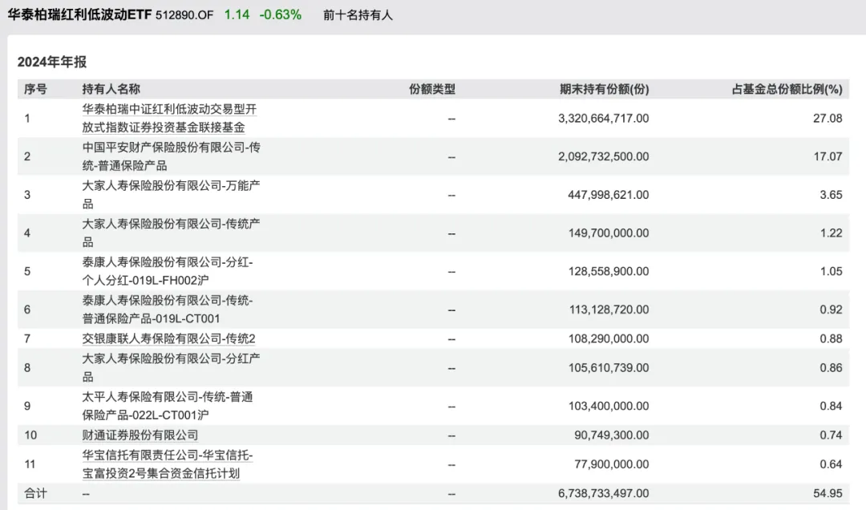Click 泰康人寿-传统-普通保险产品 holder link
Viewport: 866px width, 510px height.
[x=167, y=310]
